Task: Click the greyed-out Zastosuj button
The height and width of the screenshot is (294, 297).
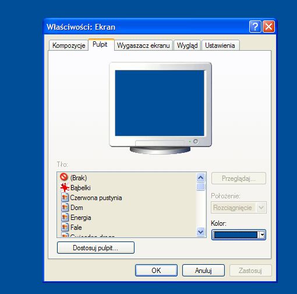Action: point(250,270)
